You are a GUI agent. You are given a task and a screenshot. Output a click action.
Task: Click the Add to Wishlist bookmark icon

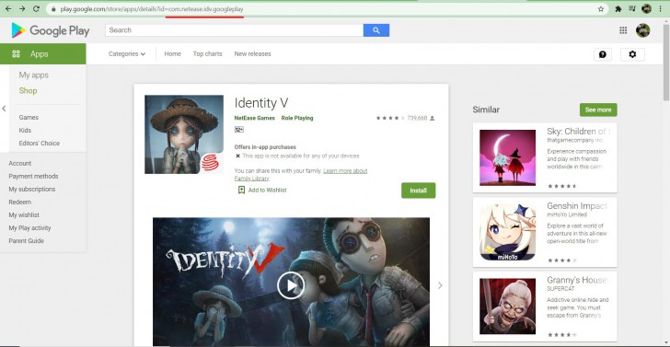(x=241, y=190)
